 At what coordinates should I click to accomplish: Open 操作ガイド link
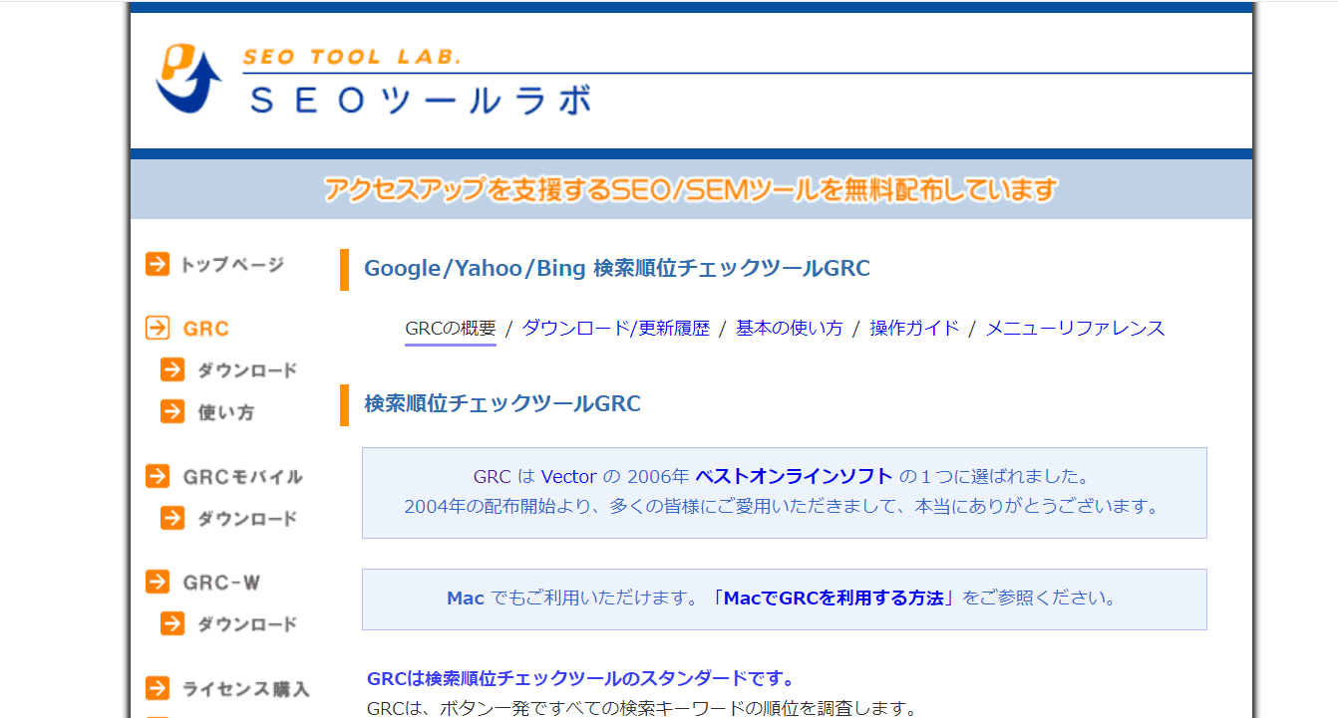click(x=914, y=329)
